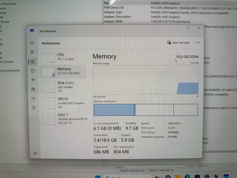This screenshot has width=237, height=178.
Task: Open Task Manager settings gear
Action: pyautogui.click(x=35, y=153)
